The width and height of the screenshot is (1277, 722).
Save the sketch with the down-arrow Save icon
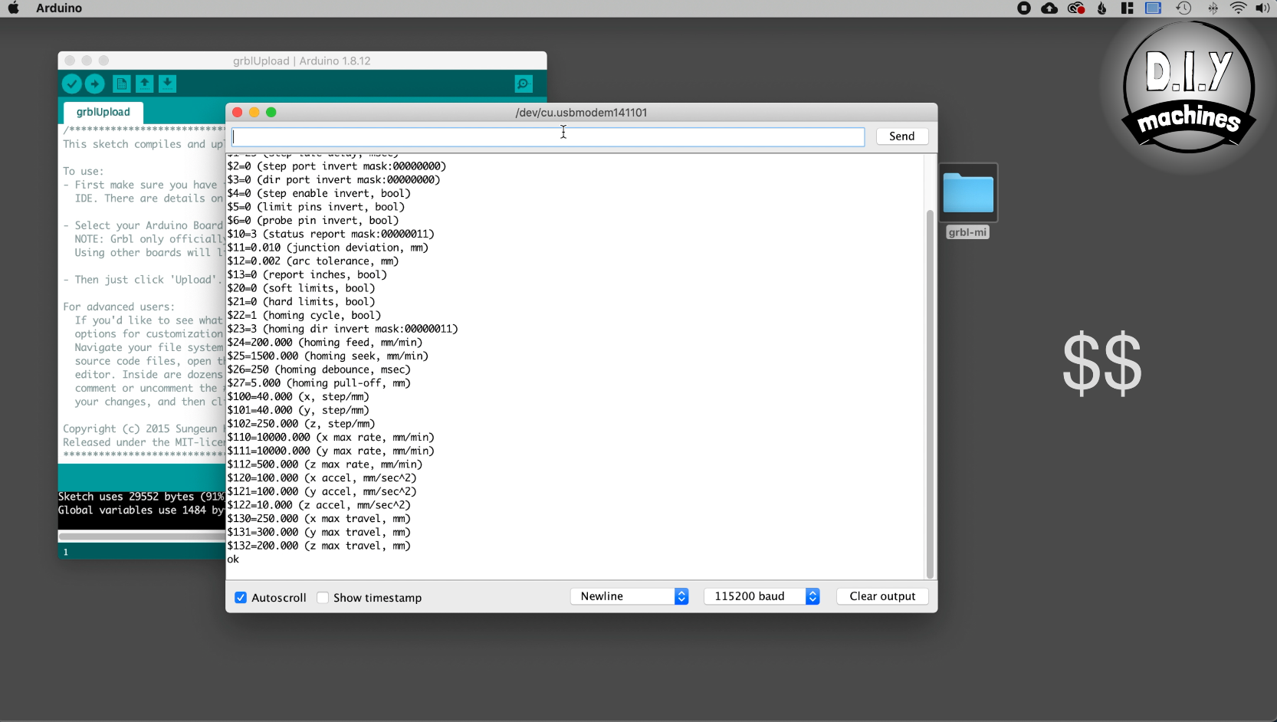coord(167,84)
